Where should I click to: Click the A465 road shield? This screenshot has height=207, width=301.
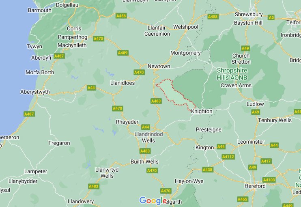point(243,199)
